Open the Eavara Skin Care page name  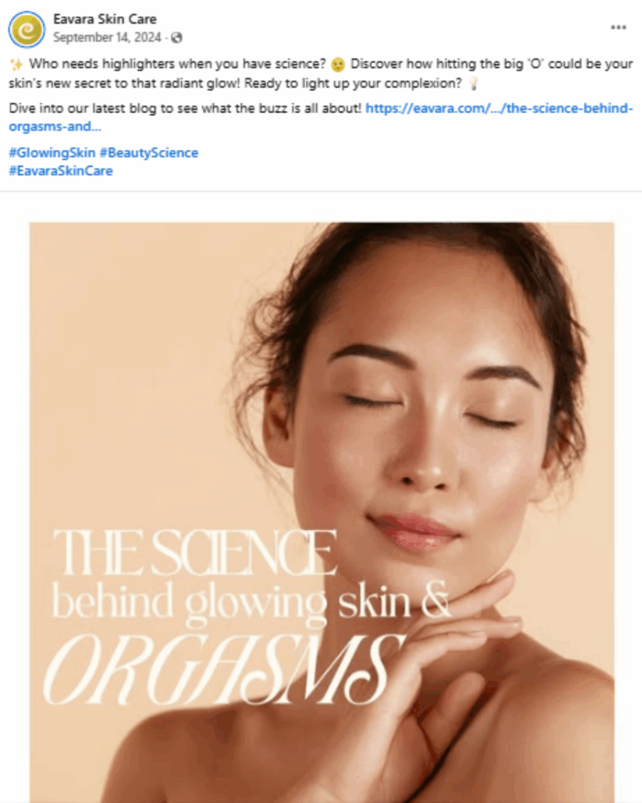coord(105,19)
